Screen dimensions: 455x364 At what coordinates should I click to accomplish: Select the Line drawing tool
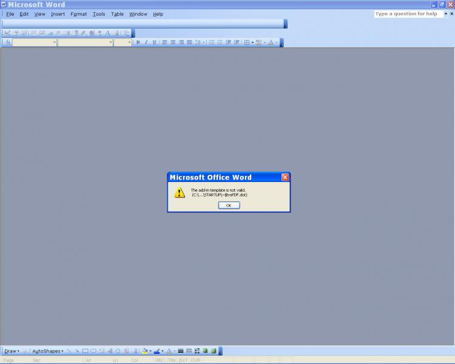tap(69, 351)
